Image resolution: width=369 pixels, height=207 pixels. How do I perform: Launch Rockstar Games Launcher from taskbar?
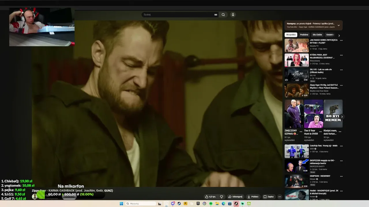[185, 204]
